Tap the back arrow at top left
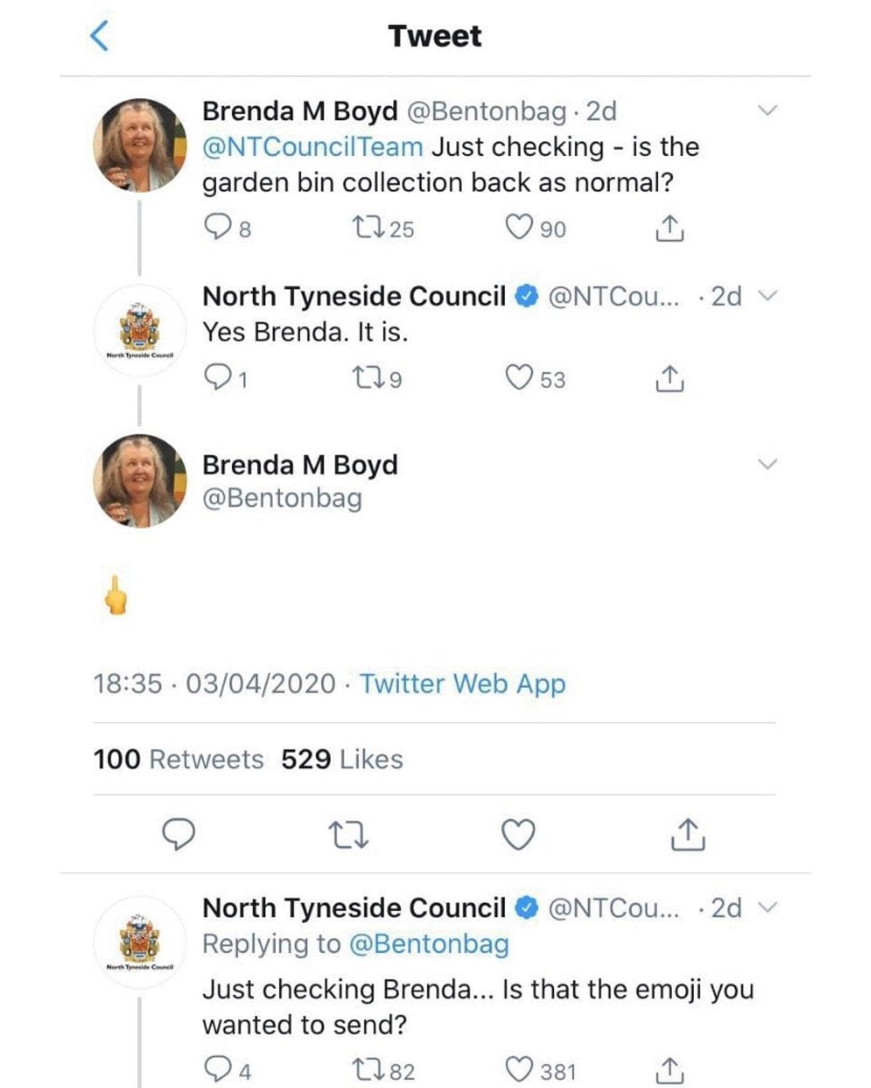 100,36
